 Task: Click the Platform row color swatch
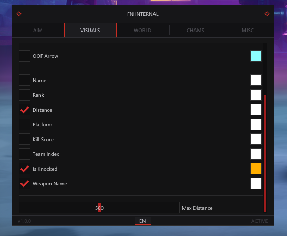coord(256,124)
